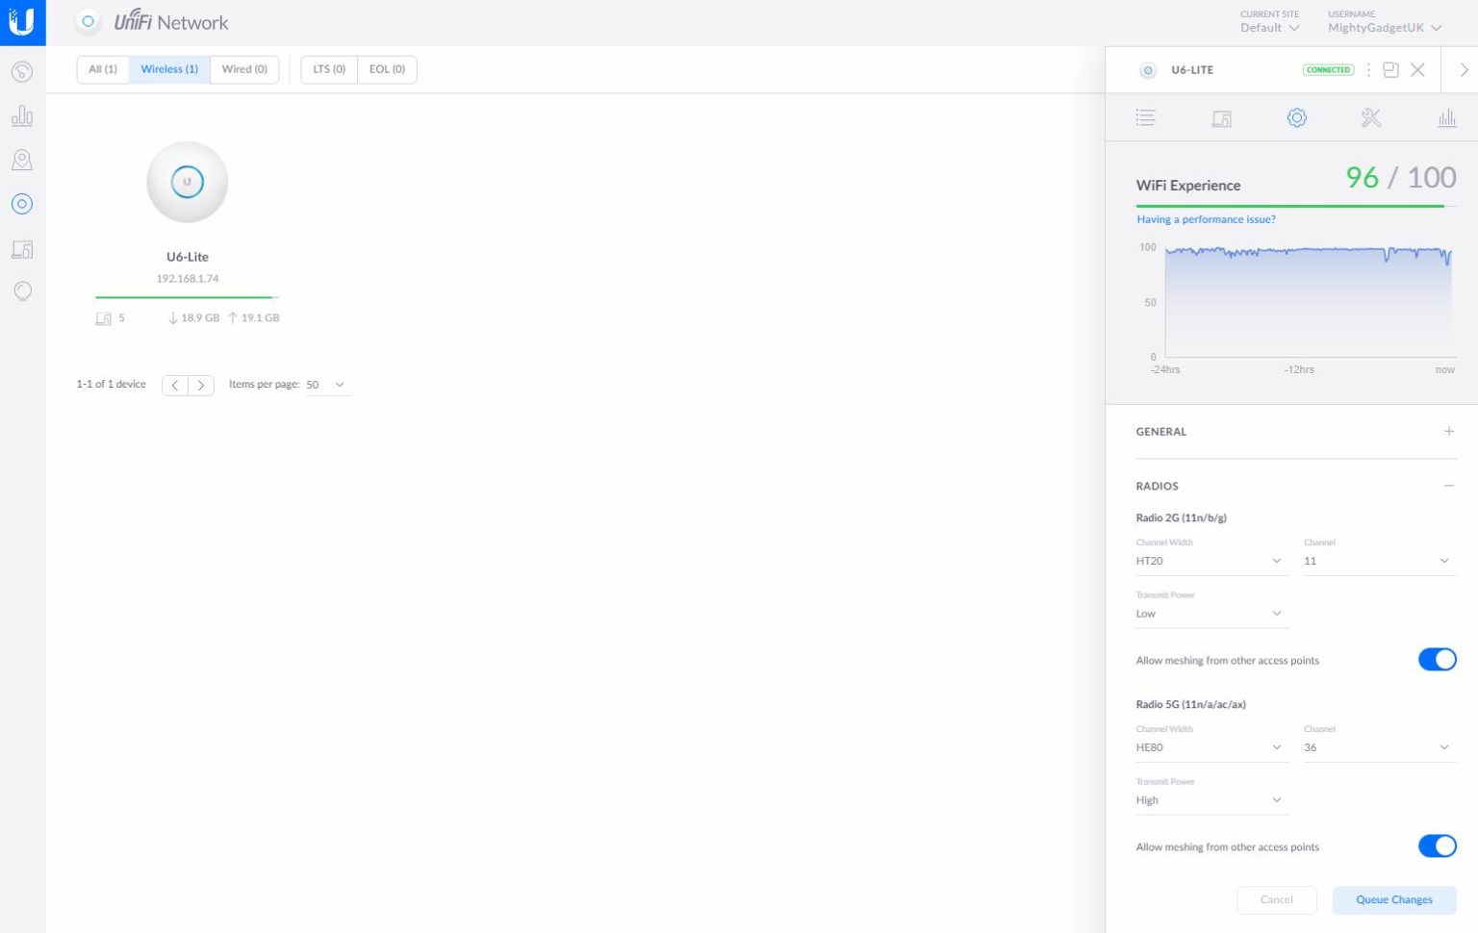
Task: Collapse the RADIOS section
Action: click(x=1448, y=486)
